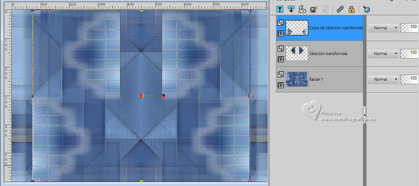
Task: Click the link layers chain icon
Action: click(x=340, y=9)
